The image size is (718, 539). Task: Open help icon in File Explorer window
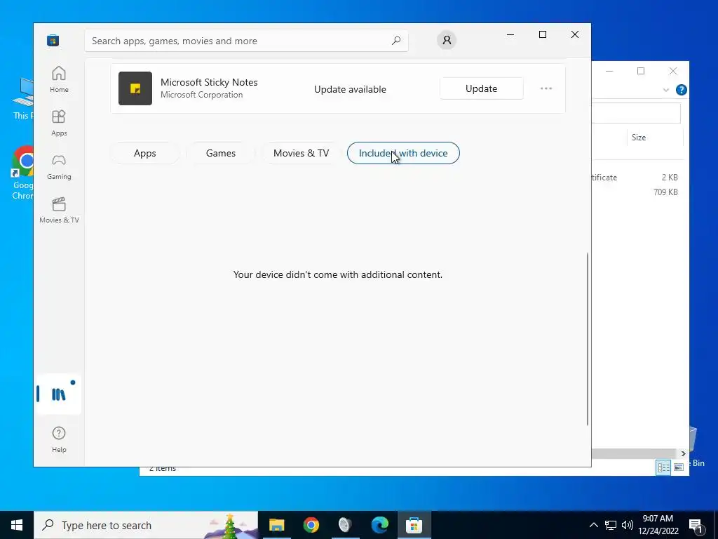[682, 90]
